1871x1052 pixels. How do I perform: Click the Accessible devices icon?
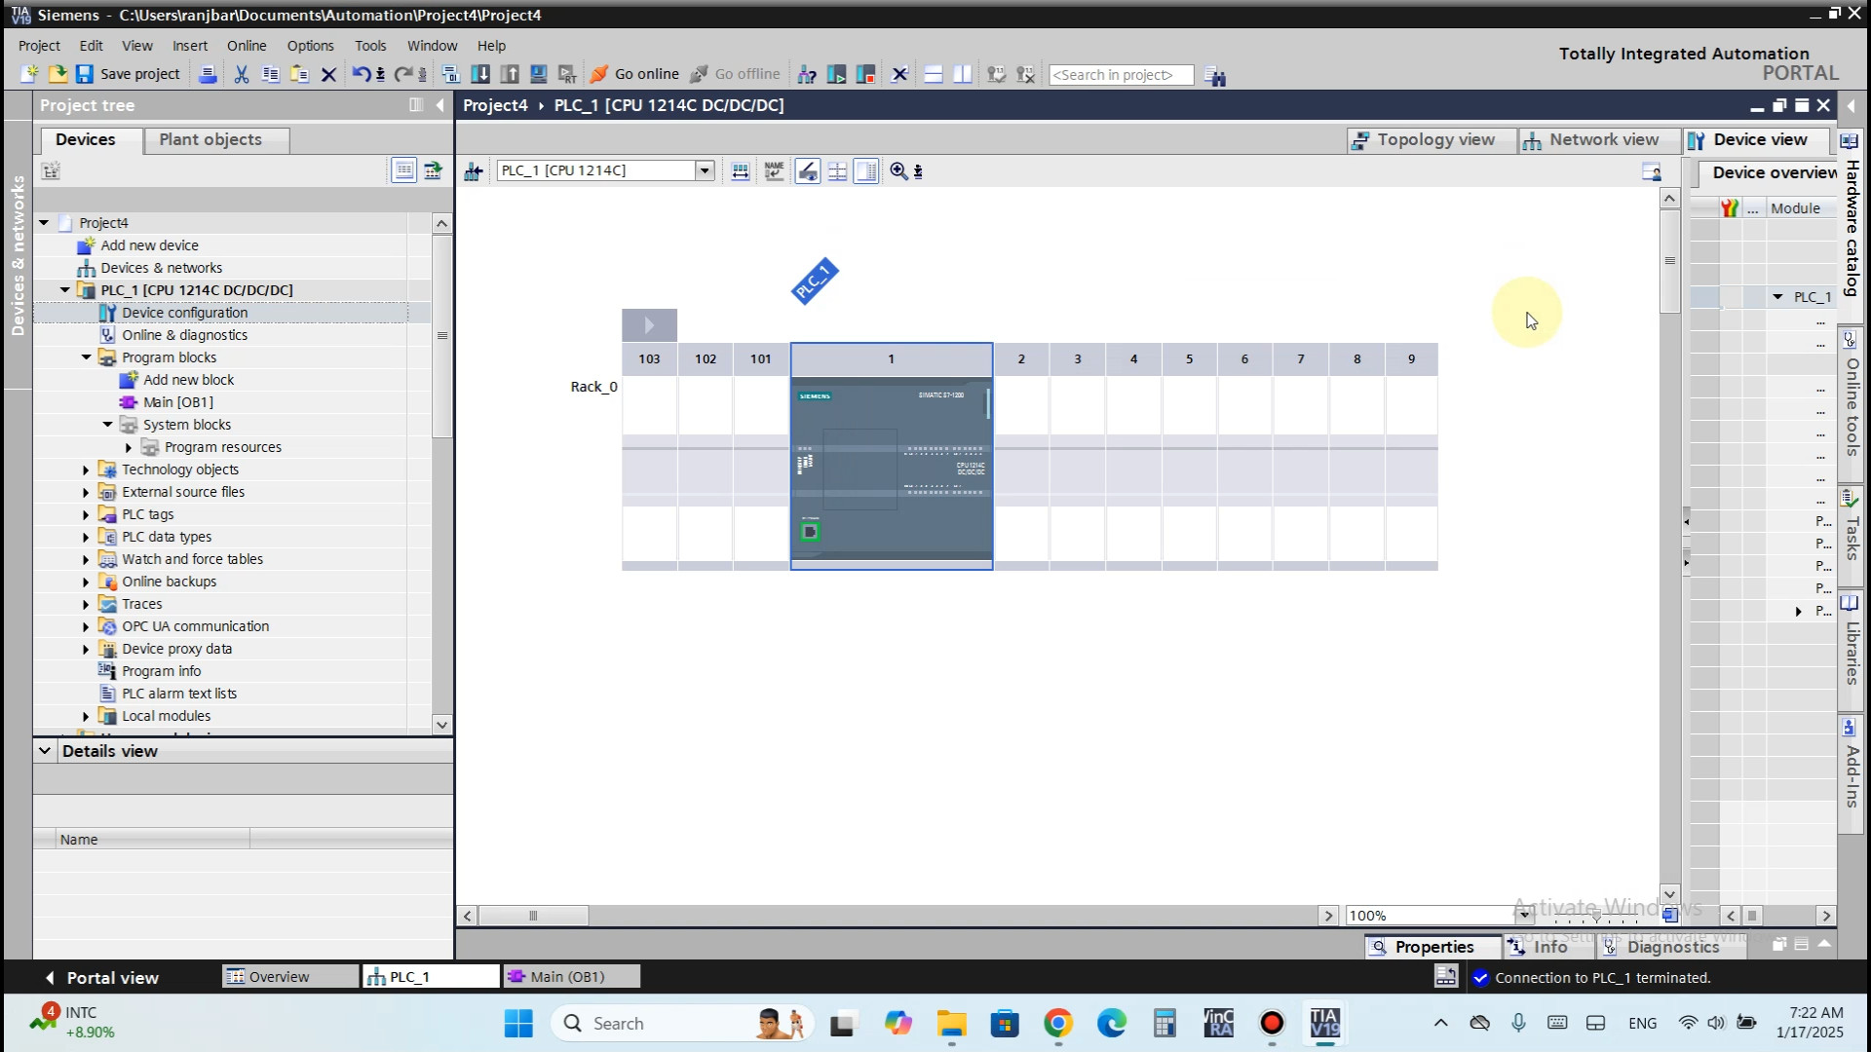pyautogui.click(x=807, y=74)
